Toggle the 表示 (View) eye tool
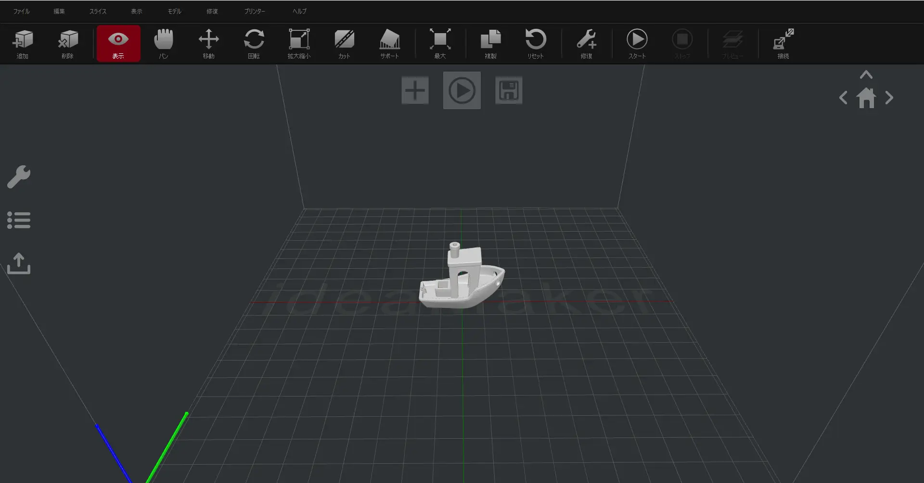This screenshot has width=924, height=483. click(118, 43)
